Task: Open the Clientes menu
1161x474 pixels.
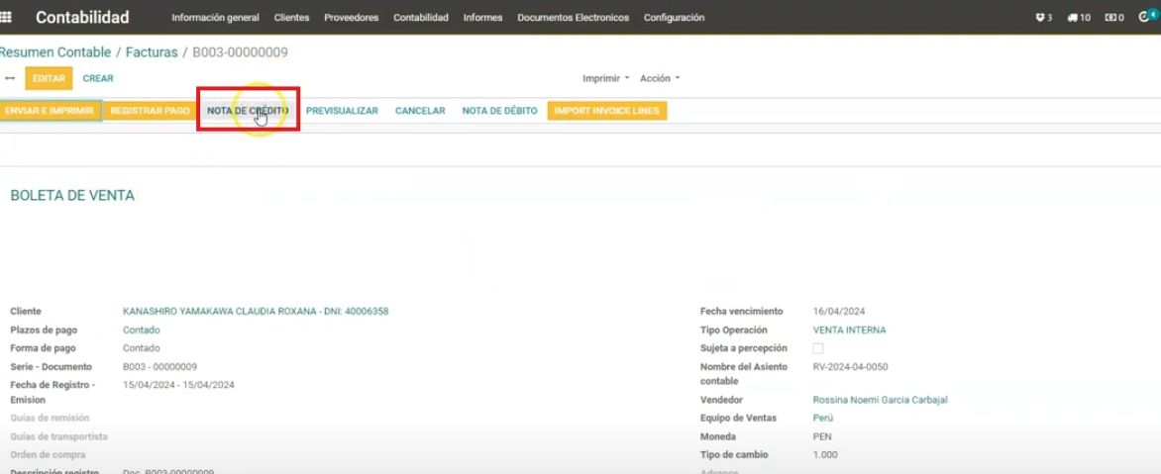Action: [x=291, y=18]
